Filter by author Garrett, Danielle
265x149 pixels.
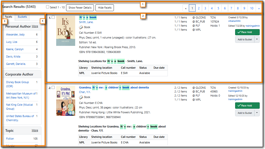(16, 64)
